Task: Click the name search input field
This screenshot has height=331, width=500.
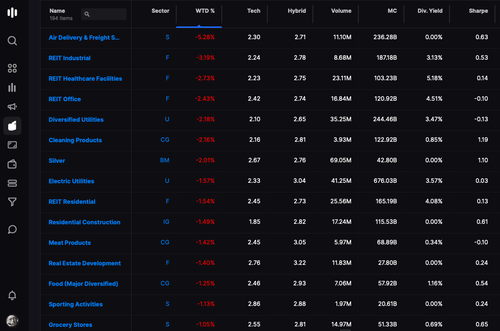Action: click(104, 14)
